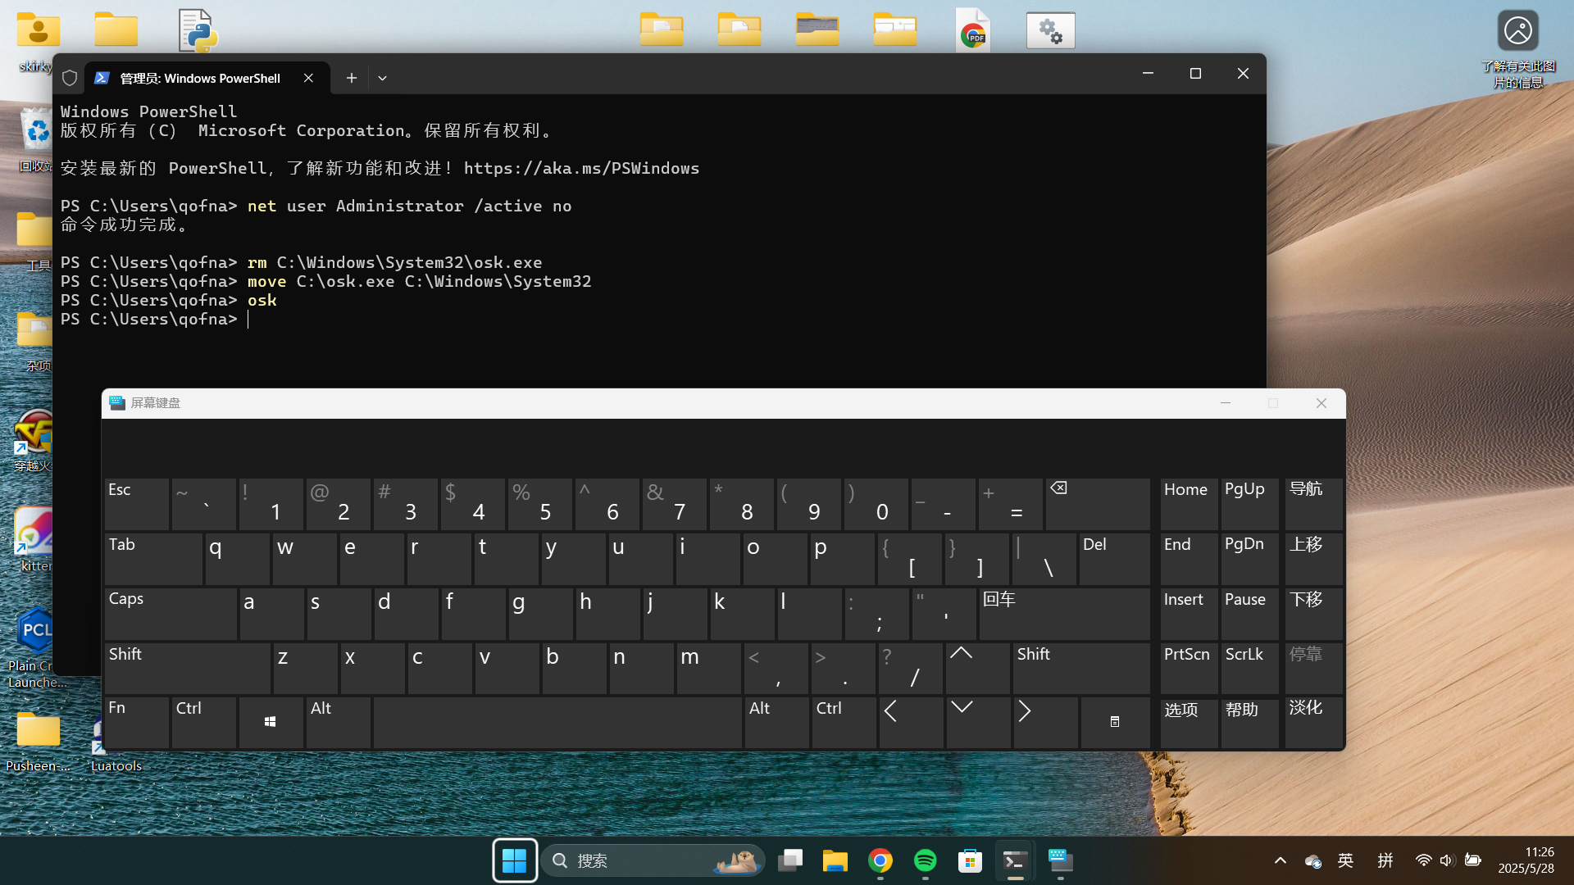Click the 淡化 fade key

(1313, 722)
